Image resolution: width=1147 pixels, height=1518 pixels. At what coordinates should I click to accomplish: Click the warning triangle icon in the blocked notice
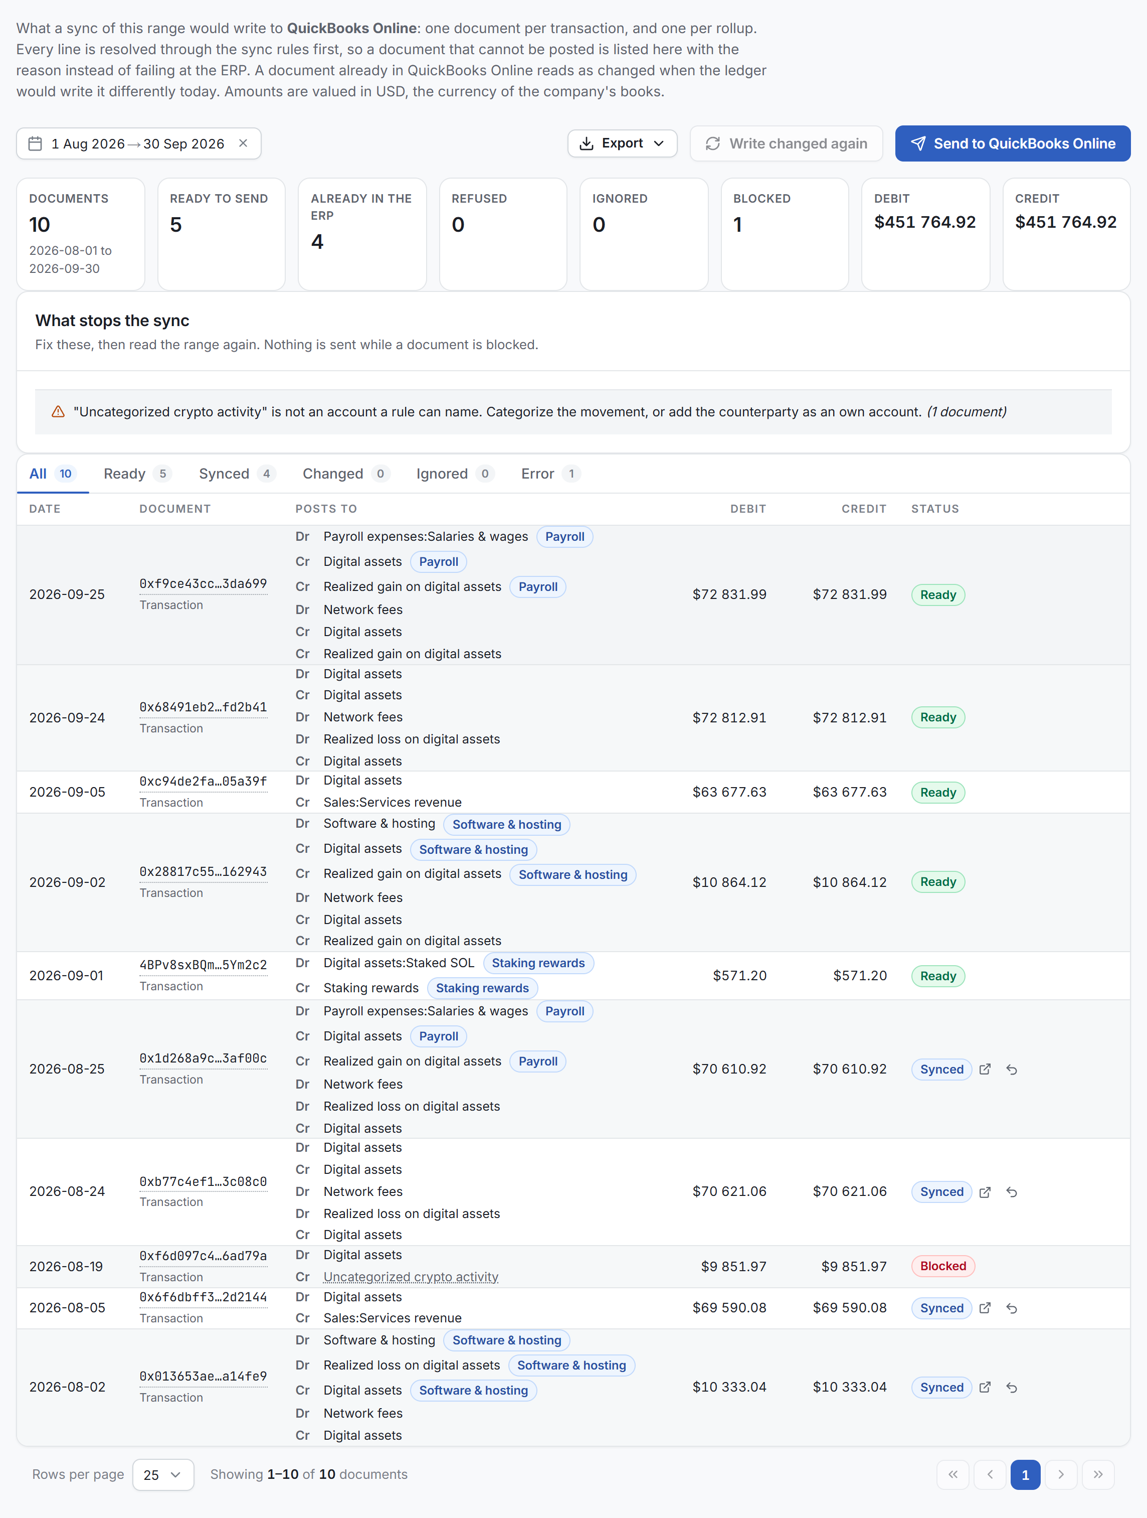(x=58, y=412)
